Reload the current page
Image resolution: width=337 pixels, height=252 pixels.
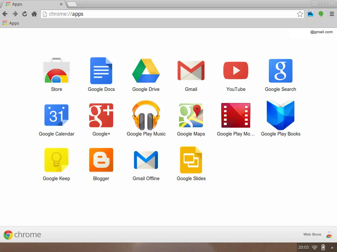tap(24, 14)
